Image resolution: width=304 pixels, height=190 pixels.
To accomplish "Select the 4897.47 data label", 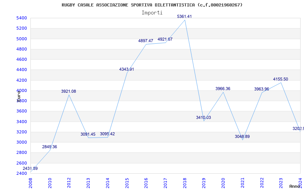I will tap(146, 41).
